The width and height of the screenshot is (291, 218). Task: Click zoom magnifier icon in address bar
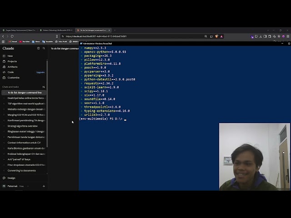(x=206, y=36)
